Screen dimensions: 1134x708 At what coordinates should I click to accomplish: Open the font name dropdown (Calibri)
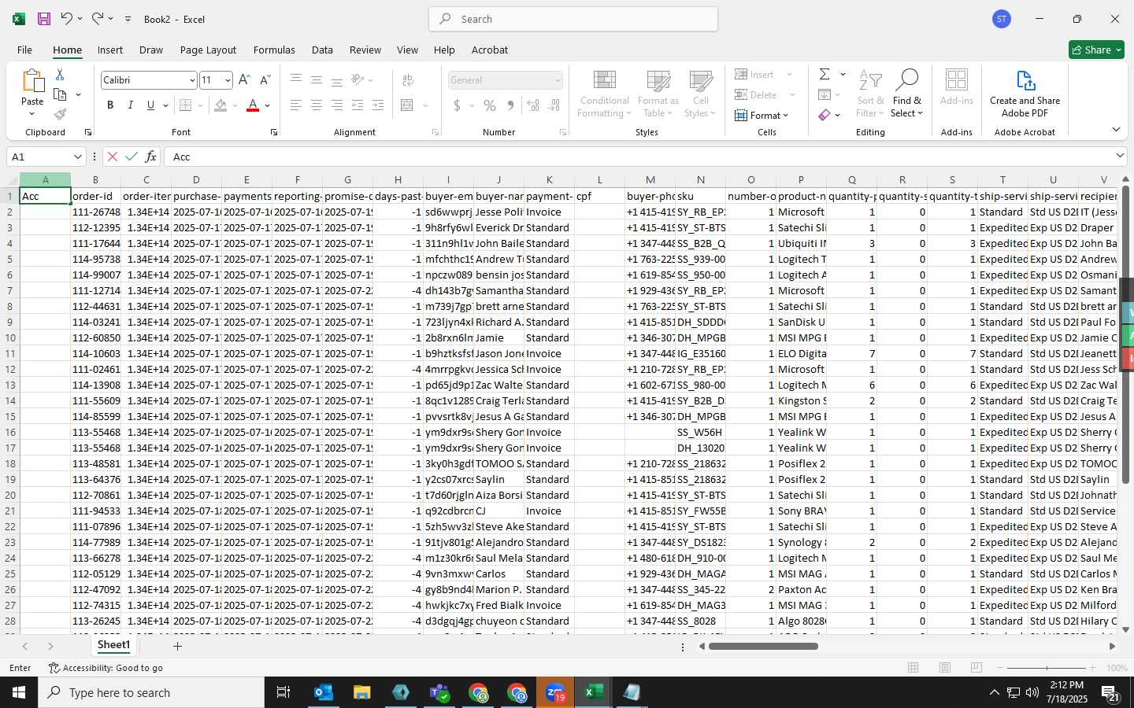[191, 80]
